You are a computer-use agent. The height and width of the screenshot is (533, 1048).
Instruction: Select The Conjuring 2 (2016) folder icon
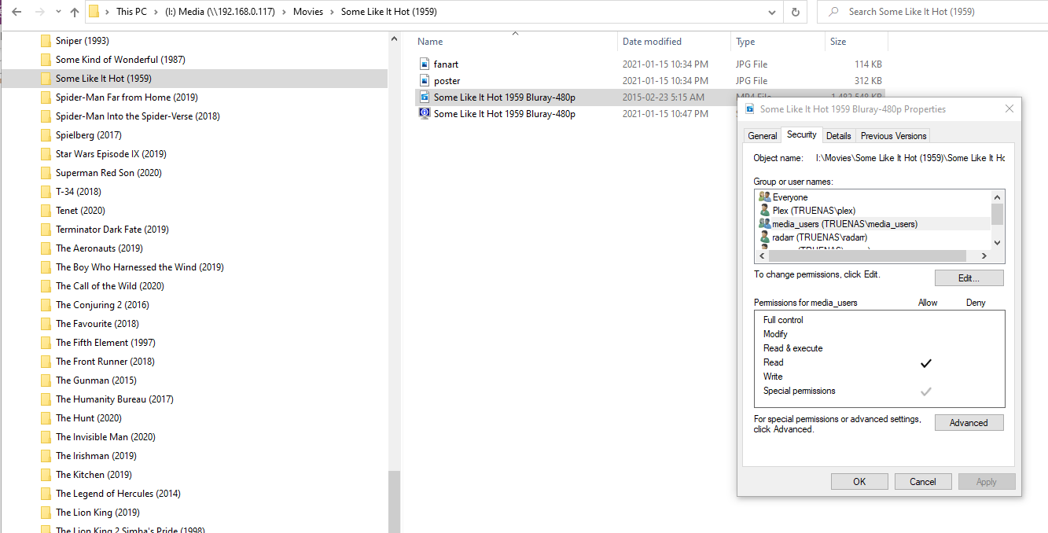click(x=46, y=305)
